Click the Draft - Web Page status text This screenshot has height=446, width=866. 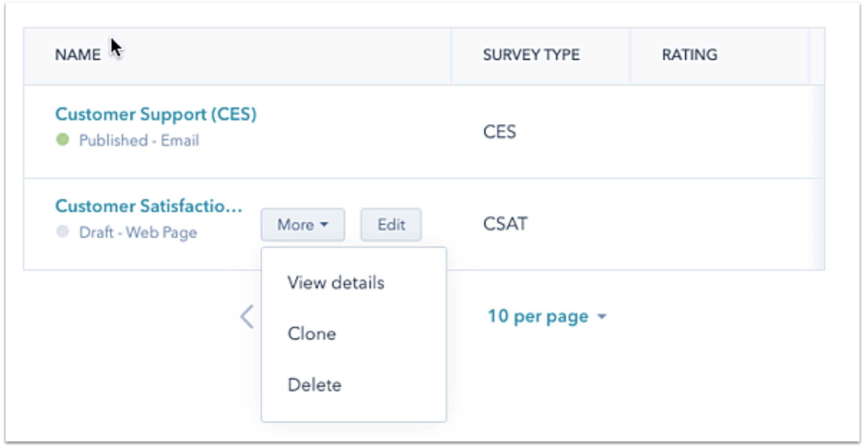(138, 232)
